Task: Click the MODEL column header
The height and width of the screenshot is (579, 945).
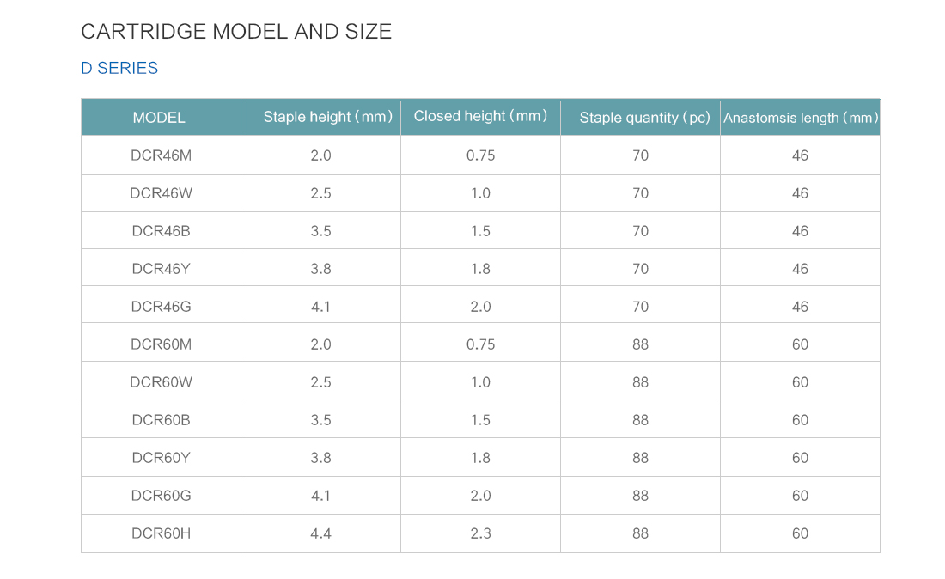Action: [x=161, y=118]
